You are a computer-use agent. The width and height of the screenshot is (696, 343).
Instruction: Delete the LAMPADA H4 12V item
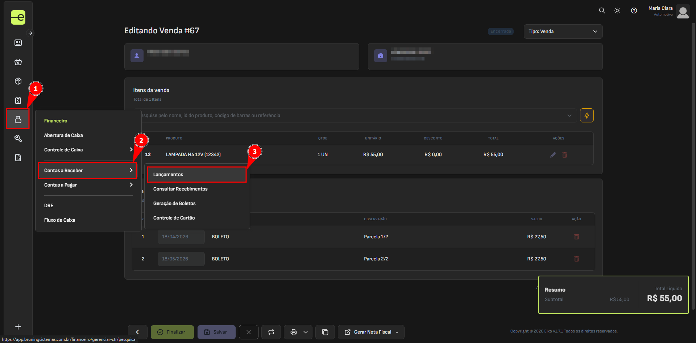pos(564,155)
